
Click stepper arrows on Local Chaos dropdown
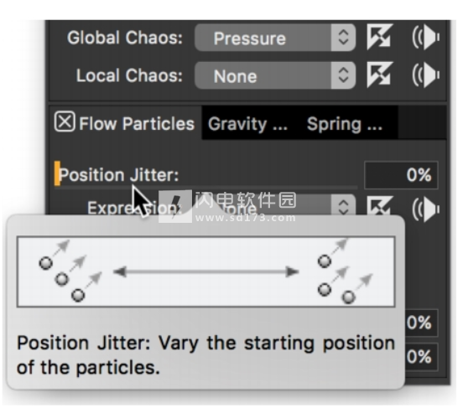point(343,75)
